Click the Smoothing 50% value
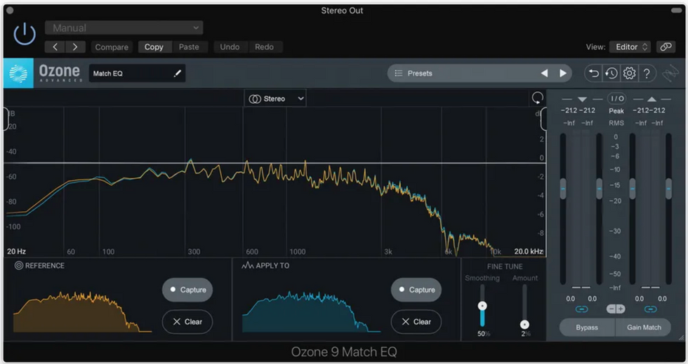The image size is (688, 364). coord(484,334)
